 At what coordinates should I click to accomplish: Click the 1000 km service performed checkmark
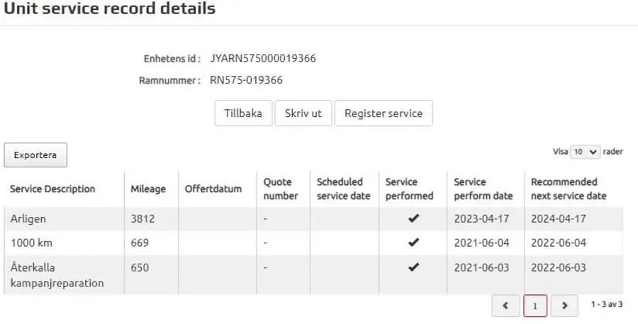point(413,243)
